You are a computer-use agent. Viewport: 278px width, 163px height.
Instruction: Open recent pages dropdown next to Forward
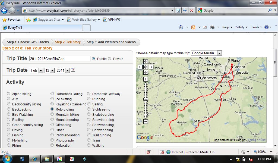18,11
